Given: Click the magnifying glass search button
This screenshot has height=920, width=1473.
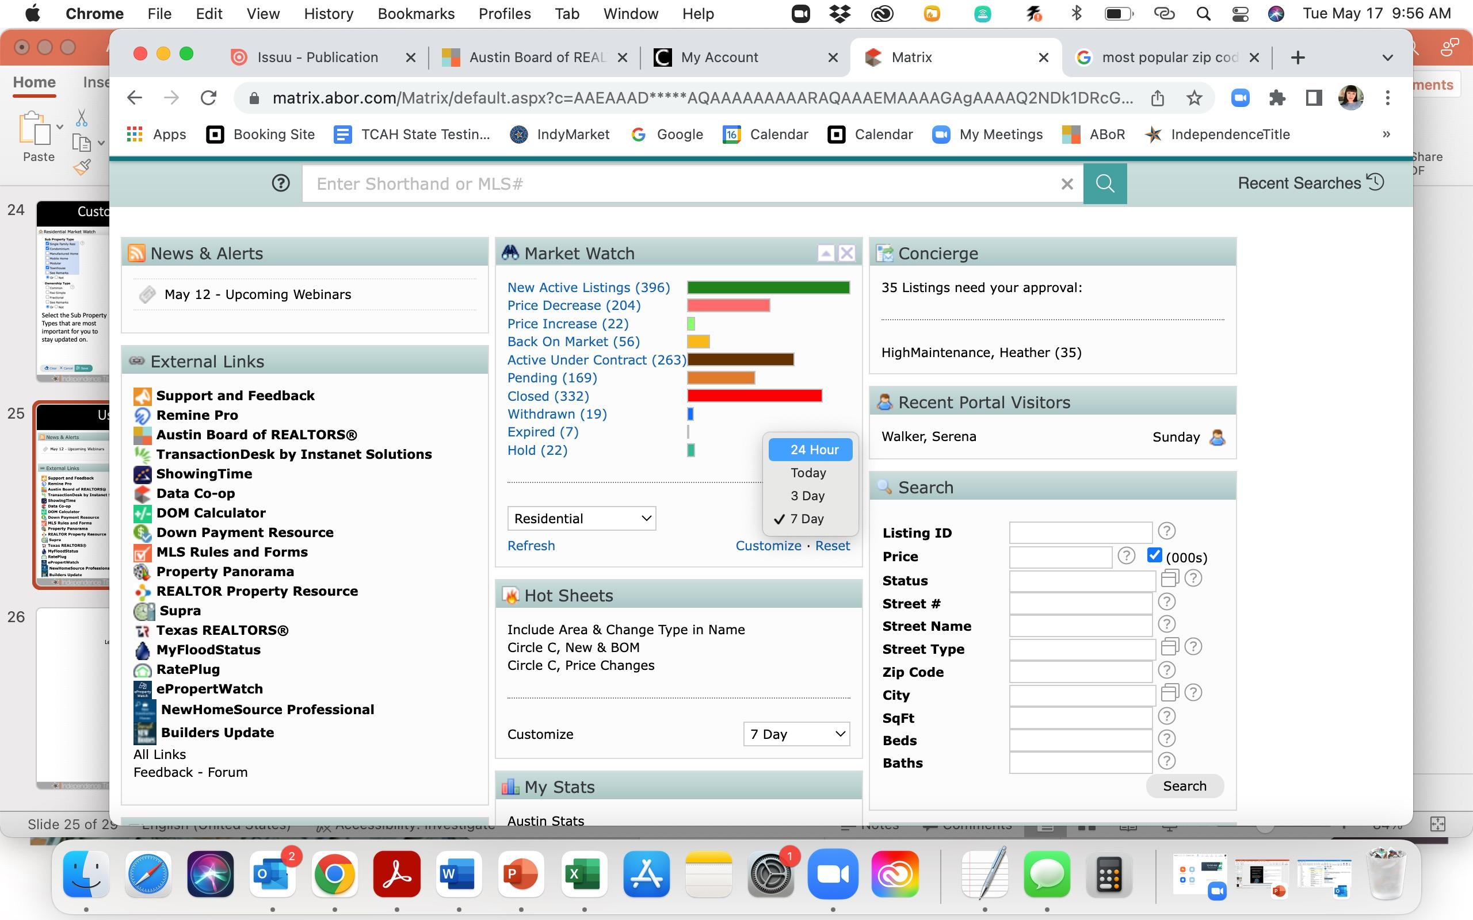Looking at the screenshot, I should coord(1105,184).
